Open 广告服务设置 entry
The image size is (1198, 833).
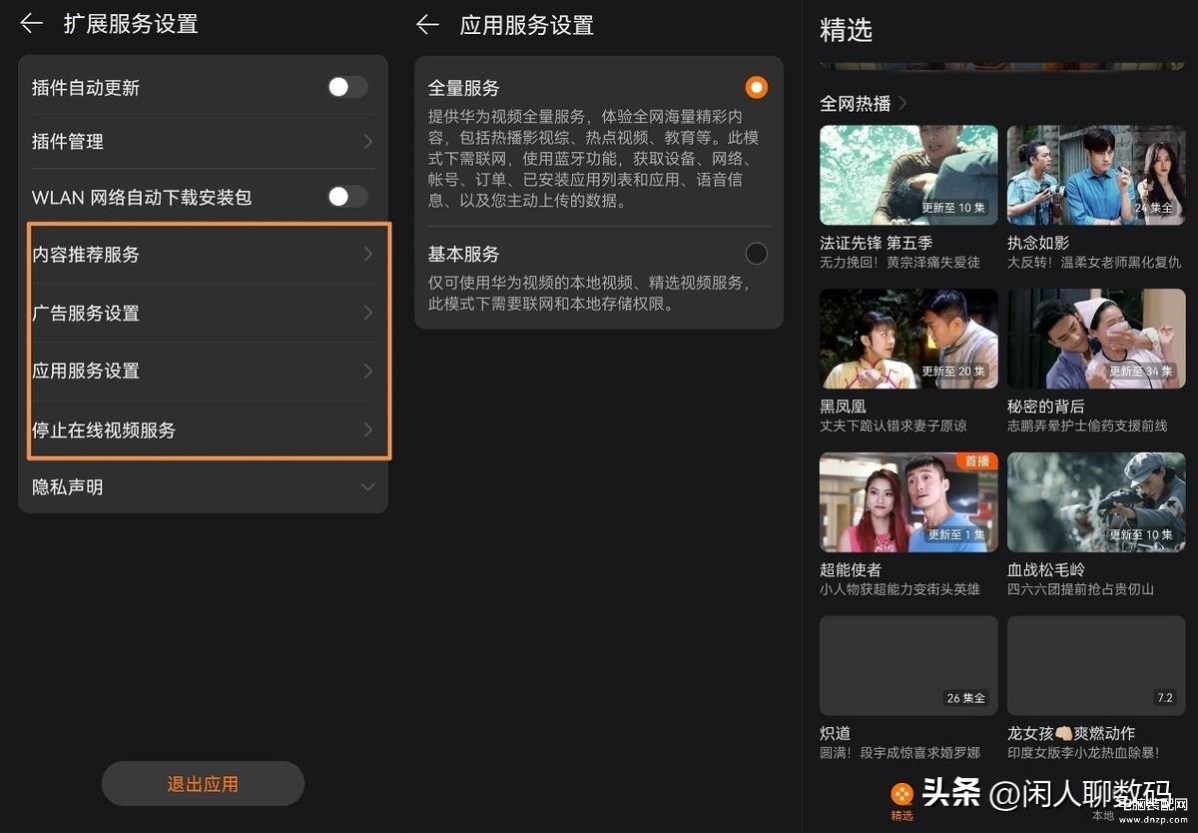tap(205, 313)
